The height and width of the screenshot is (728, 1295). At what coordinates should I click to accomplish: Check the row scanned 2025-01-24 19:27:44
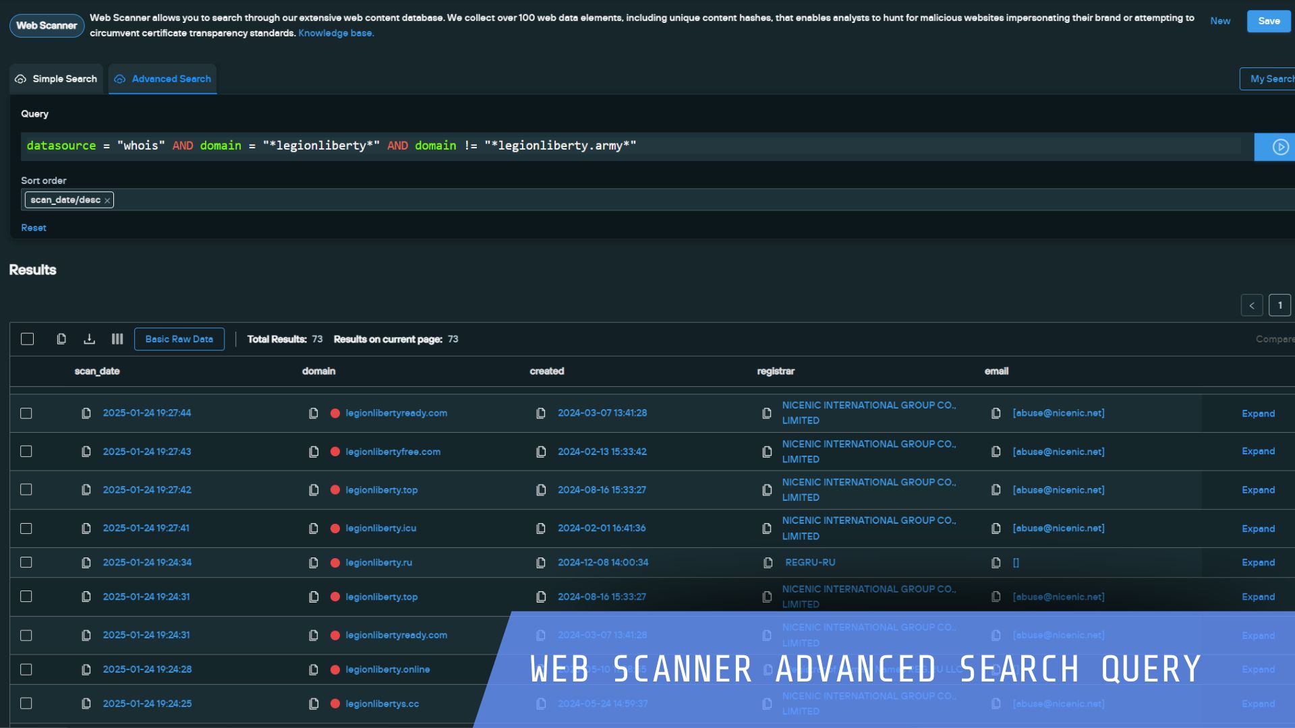pyautogui.click(x=26, y=413)
